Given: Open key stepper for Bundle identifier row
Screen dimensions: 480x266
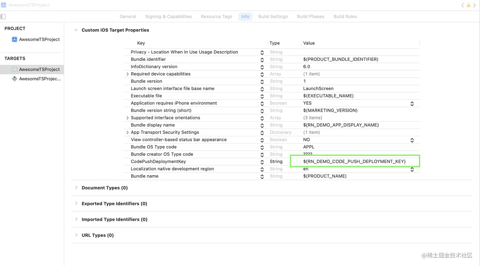Looking at the screenshot, I should tap(262, 60).
